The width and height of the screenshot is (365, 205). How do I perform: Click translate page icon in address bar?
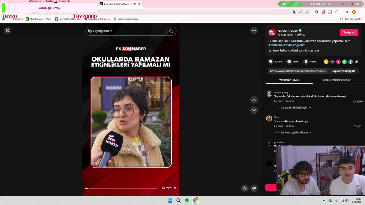[295, 12]
